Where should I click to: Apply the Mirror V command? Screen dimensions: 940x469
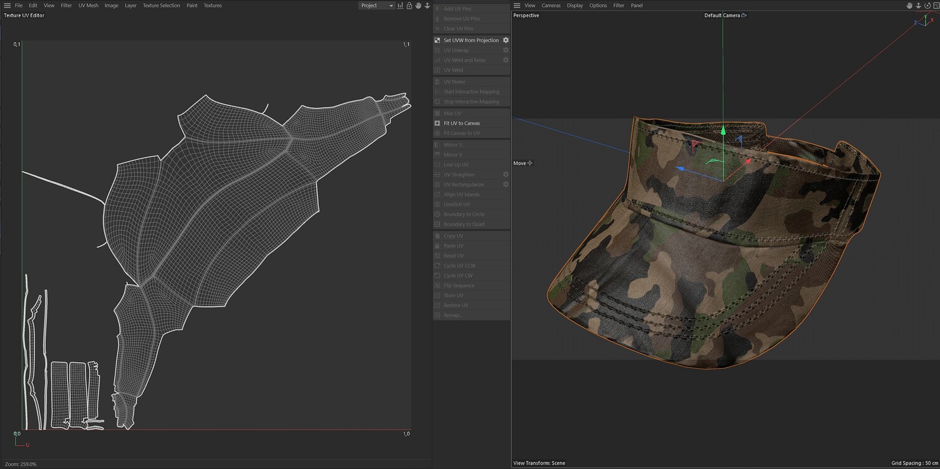click(471, 155)
